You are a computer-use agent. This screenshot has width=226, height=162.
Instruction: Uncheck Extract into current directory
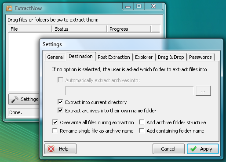click(60, 102)
